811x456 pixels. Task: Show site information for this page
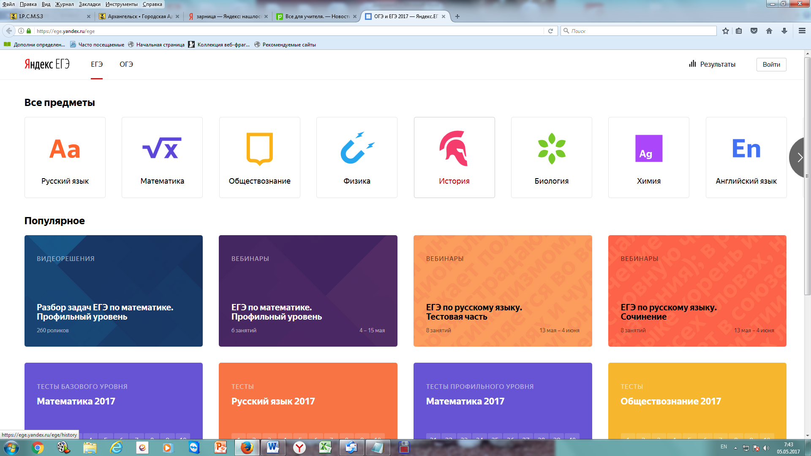pos(21,31)
